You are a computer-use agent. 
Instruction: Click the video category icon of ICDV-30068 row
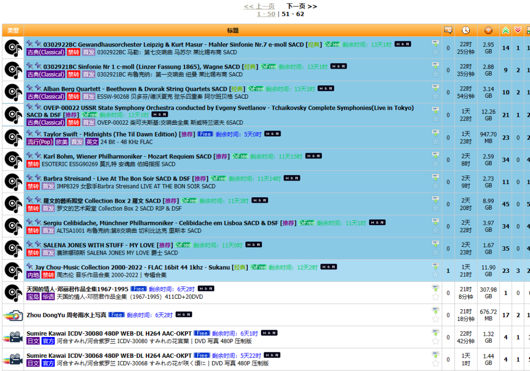pyautogui.click(x=13, y=359)
